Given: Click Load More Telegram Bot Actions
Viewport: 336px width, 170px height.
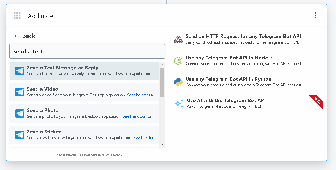Looking at the screenshot, I should pyautogui.click(x=89, y=155).
